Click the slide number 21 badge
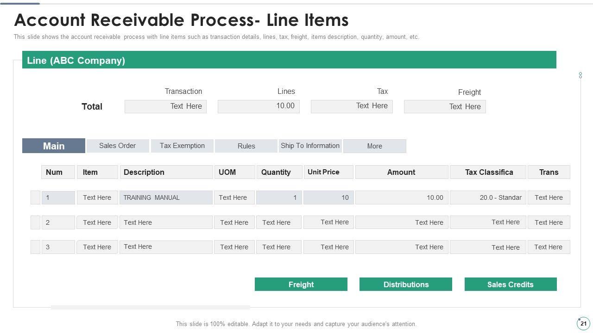The width and height of the screenshot is (593, 333). point(583,324)
